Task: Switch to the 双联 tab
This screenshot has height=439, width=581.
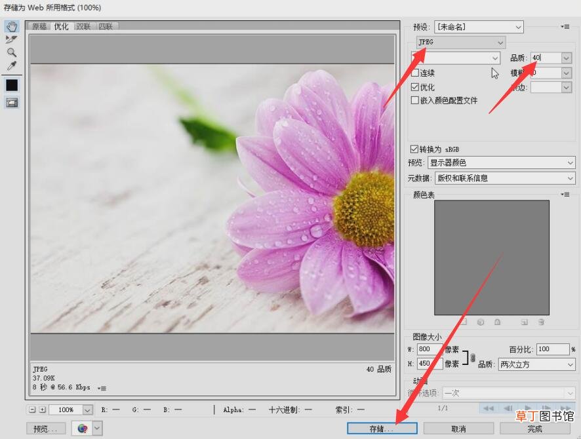Action: [83, 26]
